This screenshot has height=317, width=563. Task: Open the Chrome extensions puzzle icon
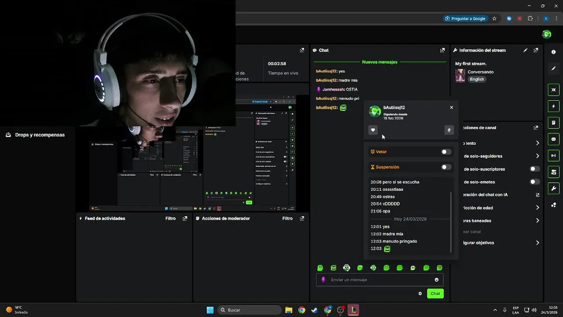530,18
